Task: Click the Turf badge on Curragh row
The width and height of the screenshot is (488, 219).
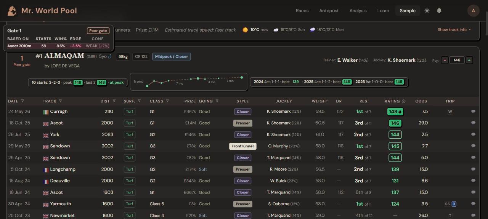Action: [130, 112]
